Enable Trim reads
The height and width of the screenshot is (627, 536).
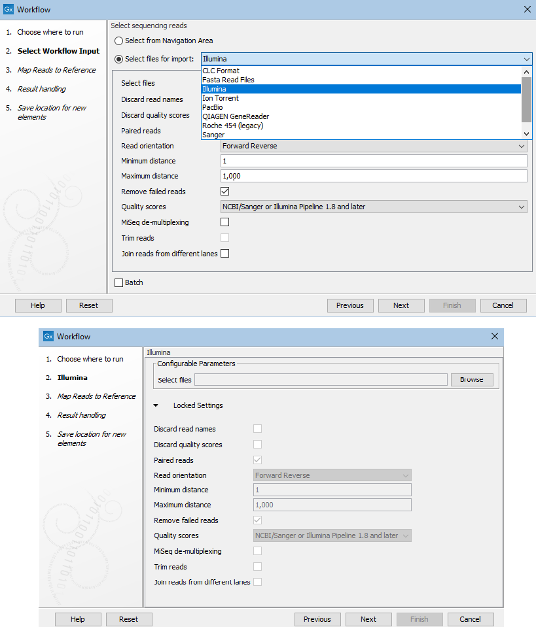(x=225, y=237)
